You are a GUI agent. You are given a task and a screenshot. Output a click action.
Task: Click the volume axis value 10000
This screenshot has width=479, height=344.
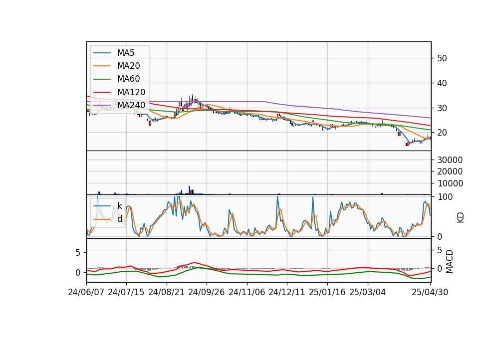[x=450, y=183]
